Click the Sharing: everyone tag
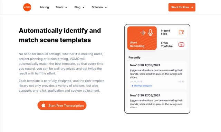This screenshot has width=221, height=132. click(142, 86)
